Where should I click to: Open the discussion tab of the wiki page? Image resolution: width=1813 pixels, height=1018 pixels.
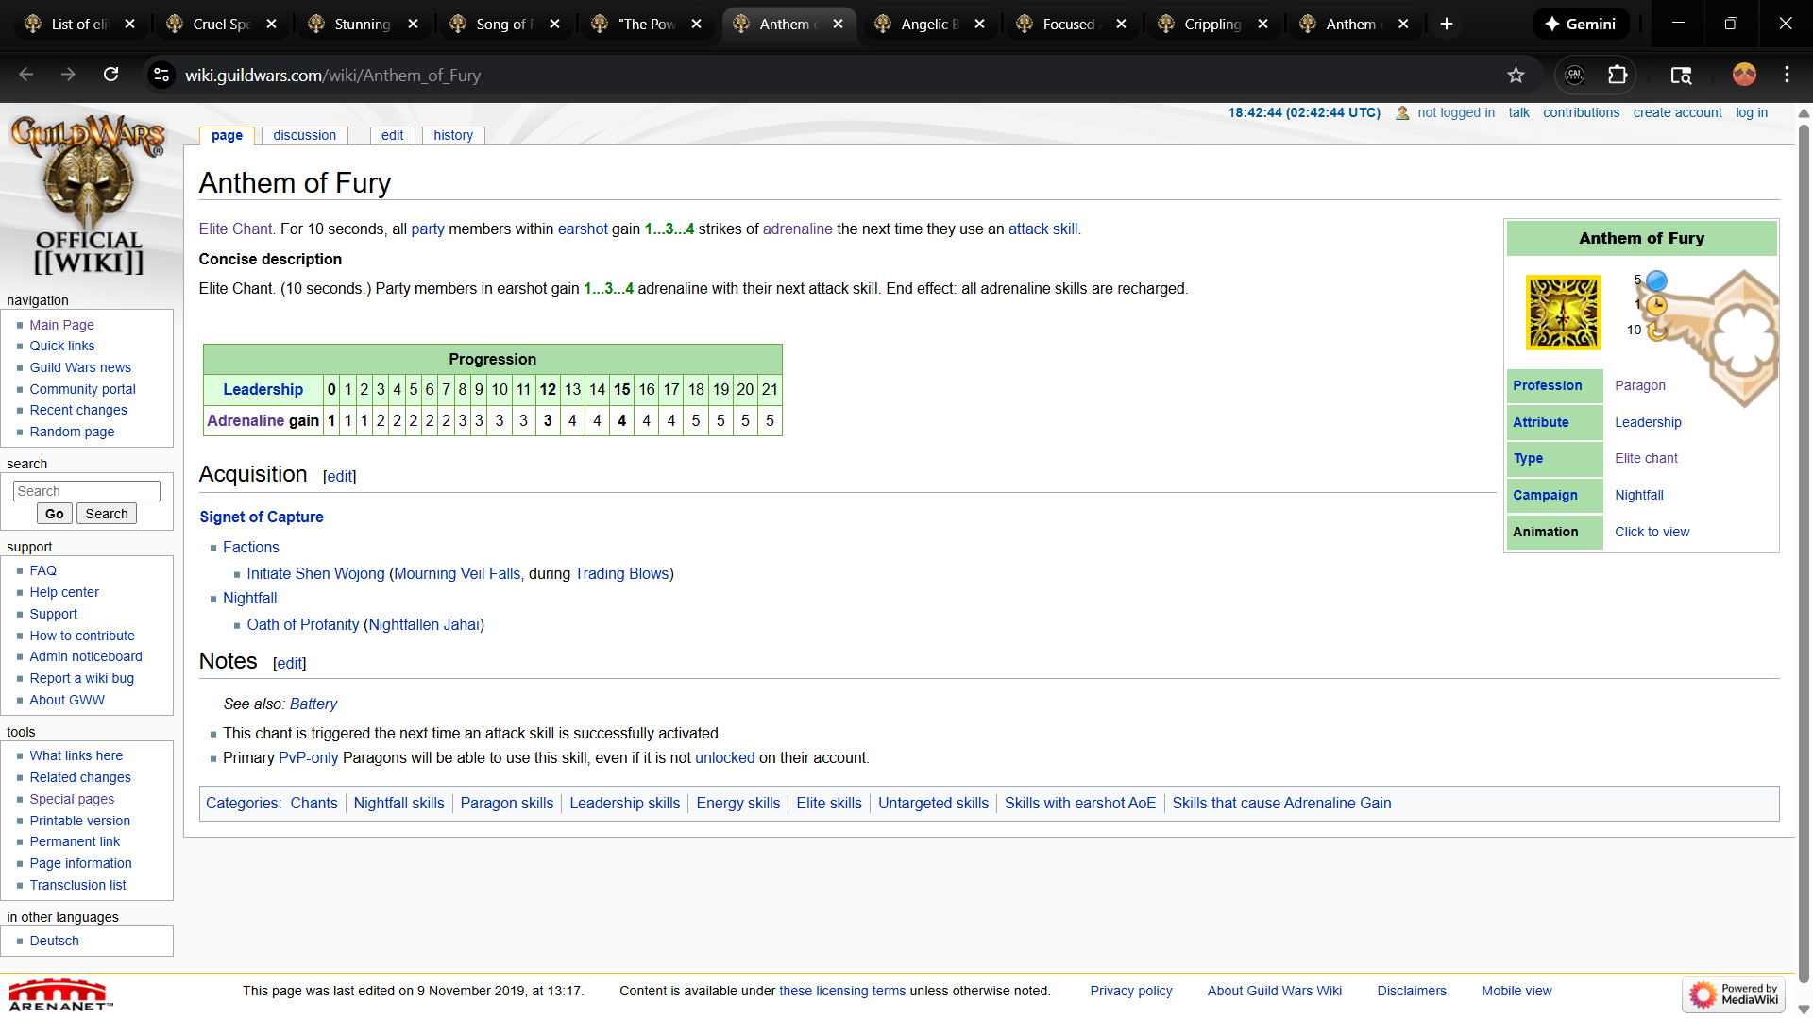[304, 135]
